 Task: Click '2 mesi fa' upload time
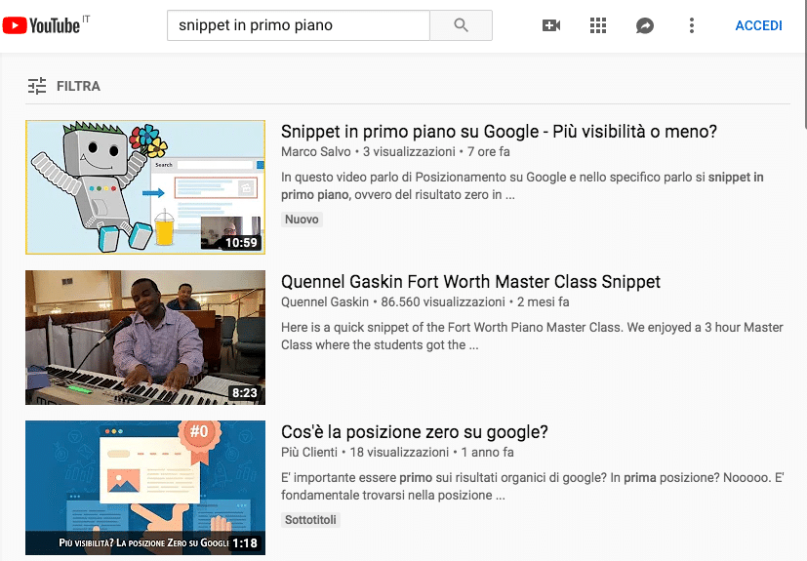click(543, 302)
